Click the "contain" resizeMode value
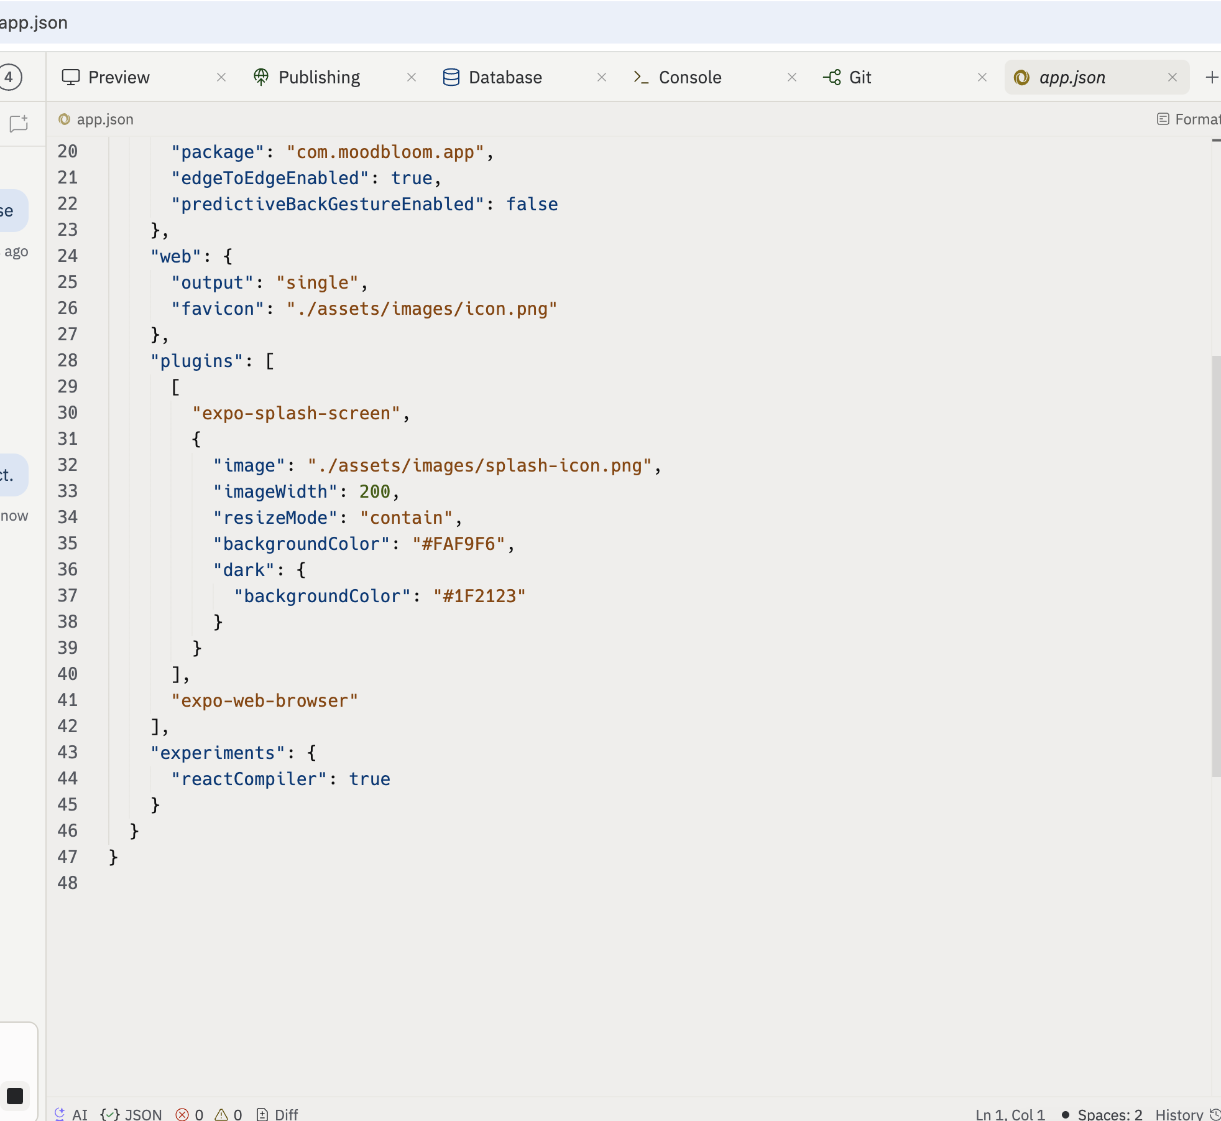 pyautogui.click(x=406, y=518)
